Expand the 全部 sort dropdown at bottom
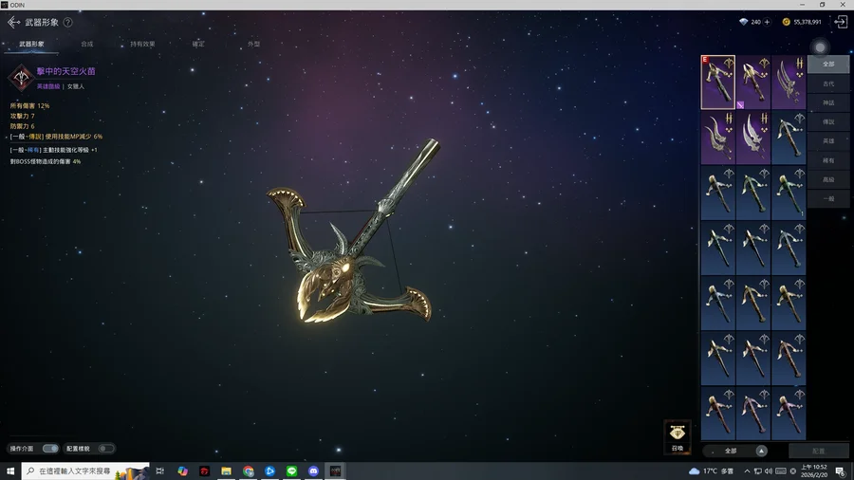The width and height of the screenshot is (854, 480). point(759,451)
